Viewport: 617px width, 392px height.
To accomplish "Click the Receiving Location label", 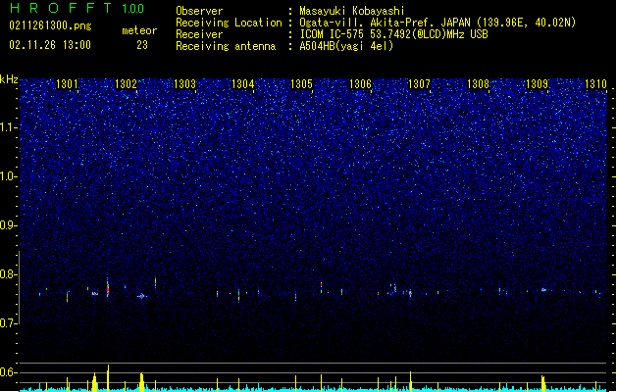I will coord(229,23).
